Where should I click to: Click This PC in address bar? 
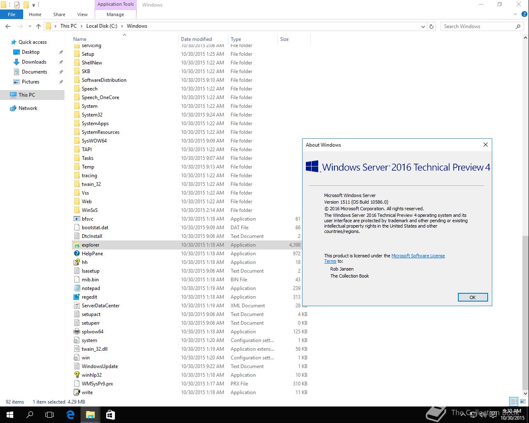click(68, 26)
